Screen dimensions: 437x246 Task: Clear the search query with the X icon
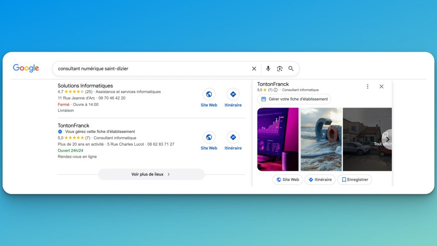(254, 69)
